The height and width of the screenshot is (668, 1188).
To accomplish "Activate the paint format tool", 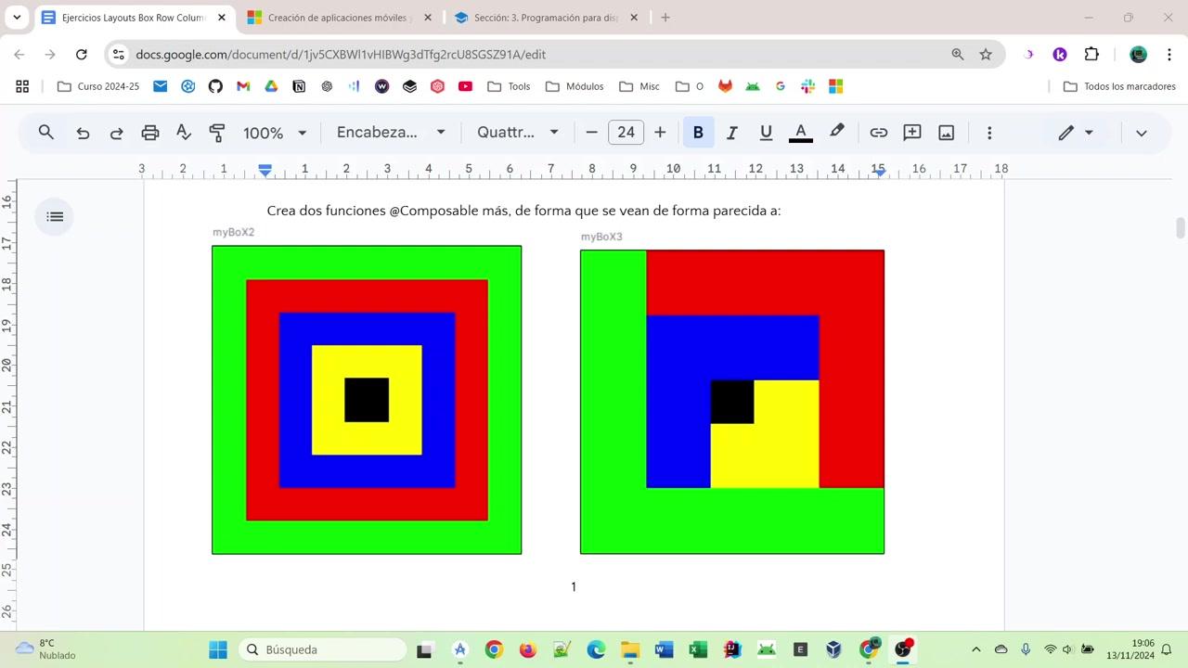I will pyautogui.click(x=217, y=133).
